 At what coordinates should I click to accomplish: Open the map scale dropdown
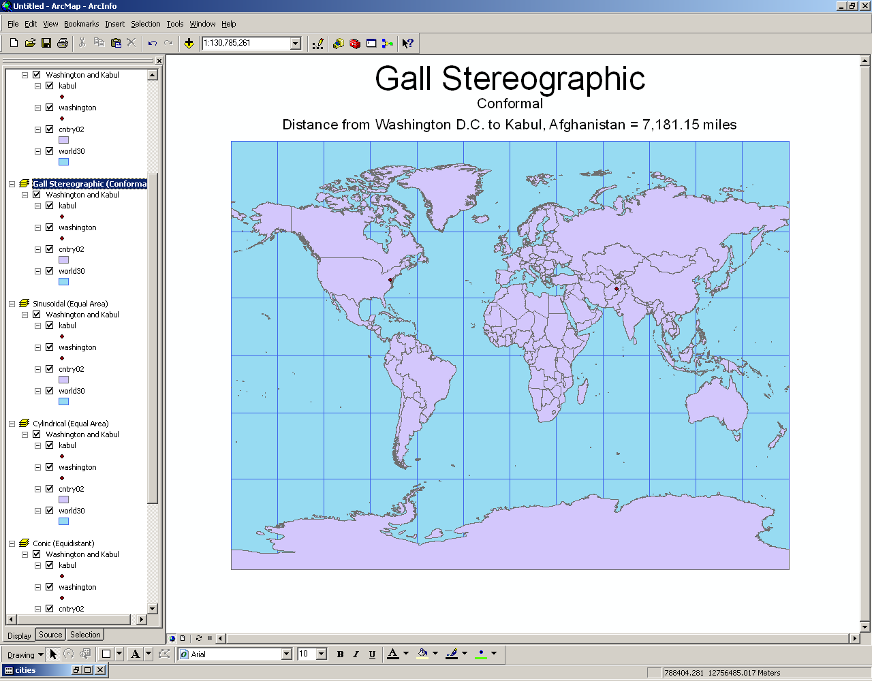point(294,43)
